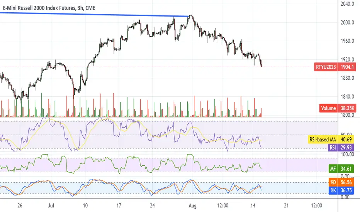
Task: Click the 29.93 RSI value
Action: click(x=346, y=147)
